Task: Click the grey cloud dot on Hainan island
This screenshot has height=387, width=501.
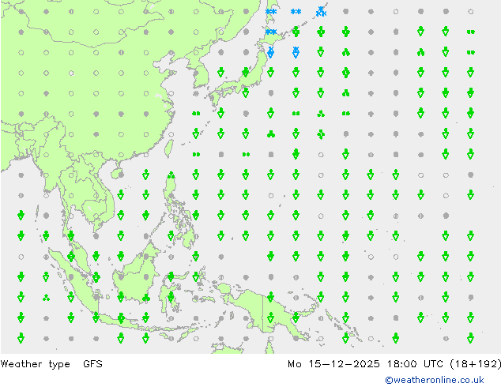Action: click(121, 175)
